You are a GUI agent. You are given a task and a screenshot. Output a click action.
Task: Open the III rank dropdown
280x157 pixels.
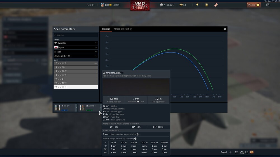click(x=76, y=52)
